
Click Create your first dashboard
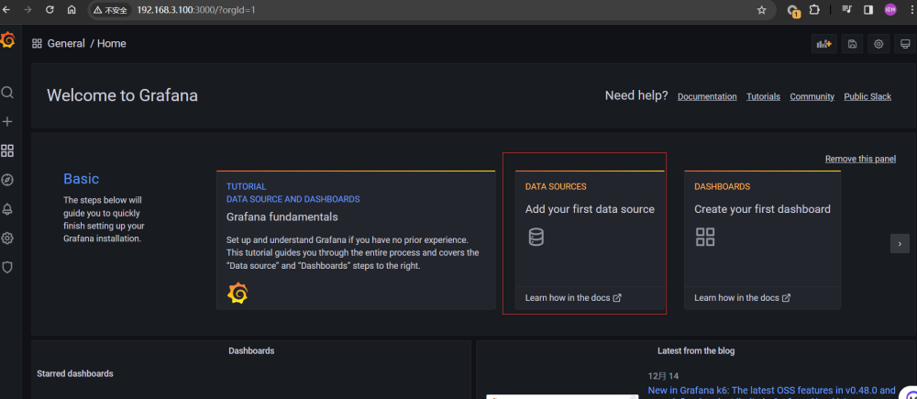pyautogui.click(x=762, y=209)
